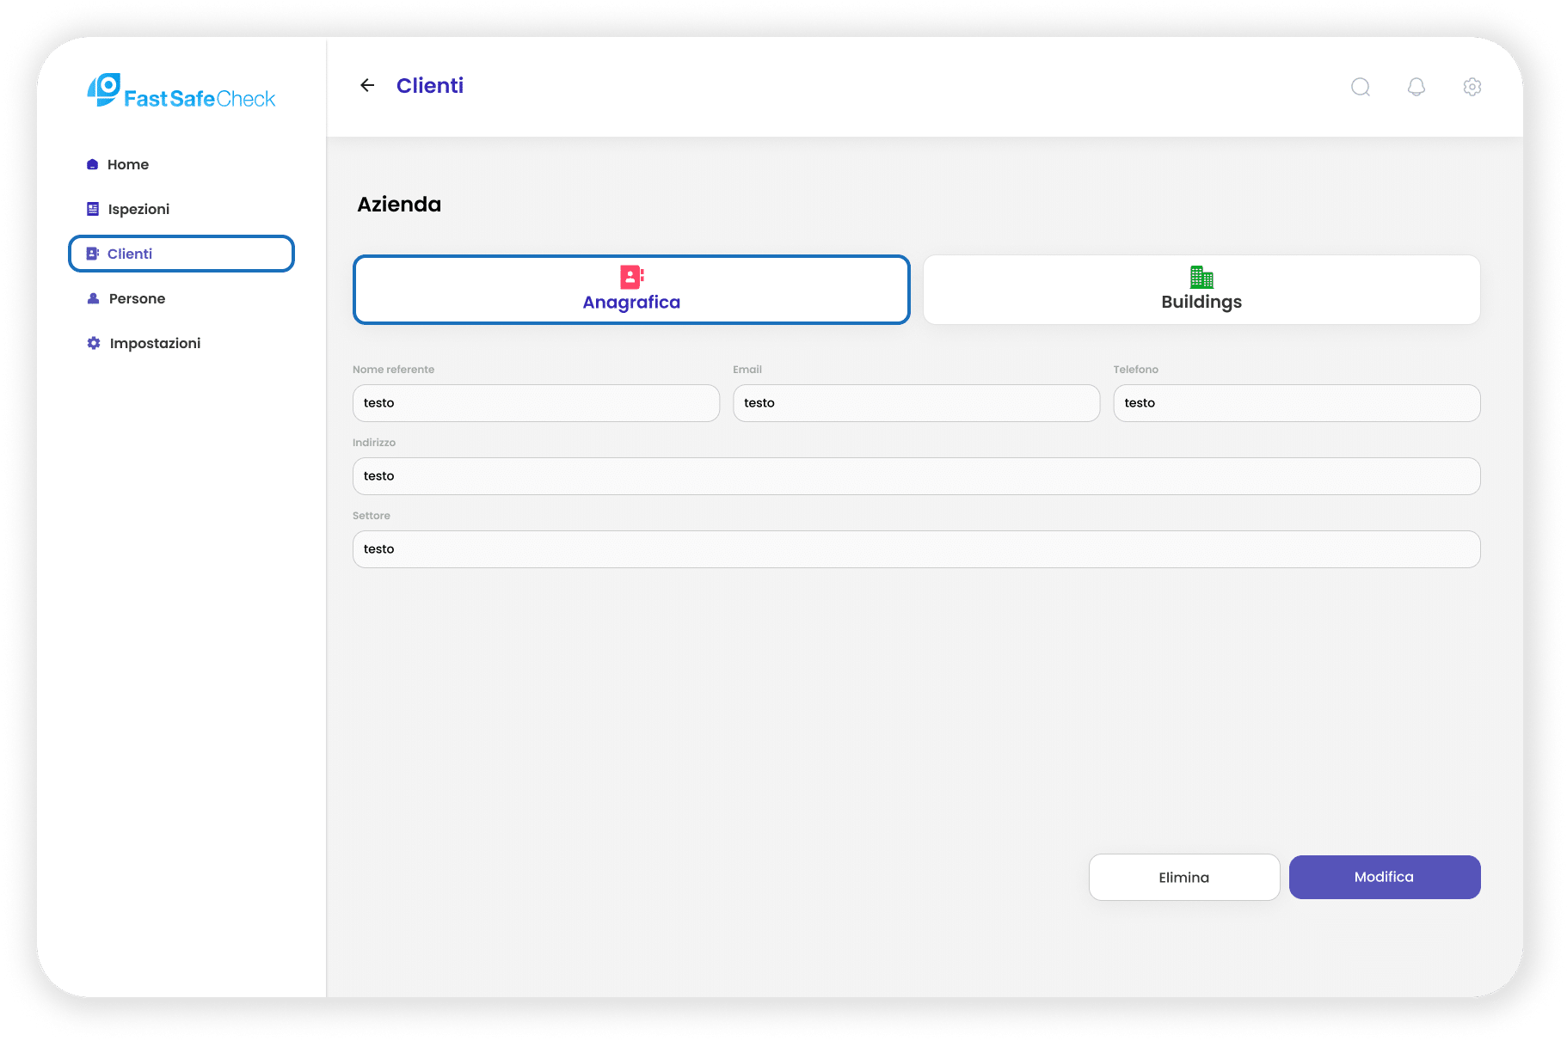Click the Elimina button

click(1183, 877)
